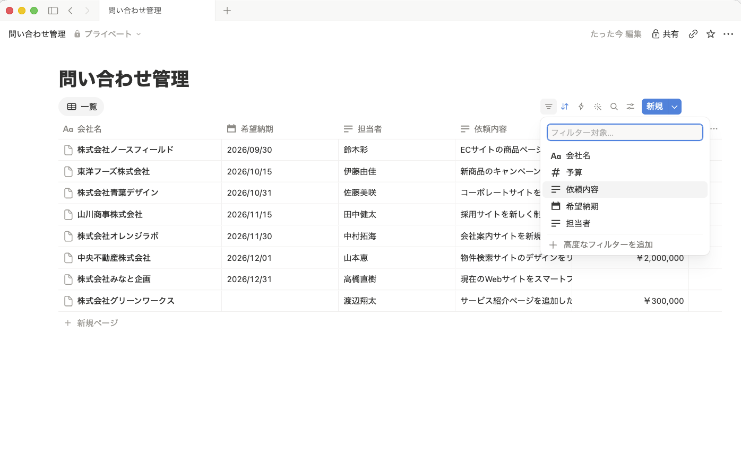This screenshot has height=473, width=741.
Task: Open page icon for 山川商事株式会社 row
Action: point(68,215)
